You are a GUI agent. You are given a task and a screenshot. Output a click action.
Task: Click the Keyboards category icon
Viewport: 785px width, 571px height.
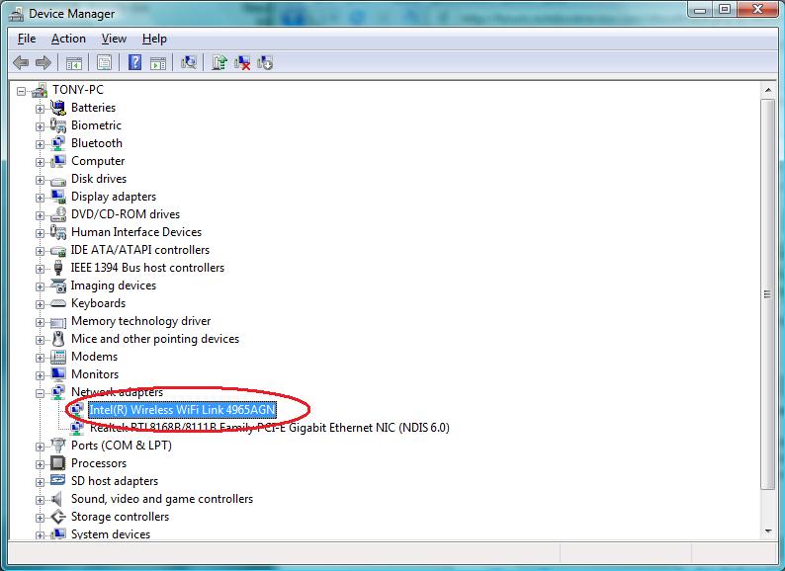click(58, 303)
